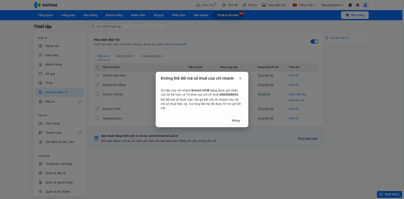Click Sửa thiết lập for Branch Hà Nội

tap(297, 94)
